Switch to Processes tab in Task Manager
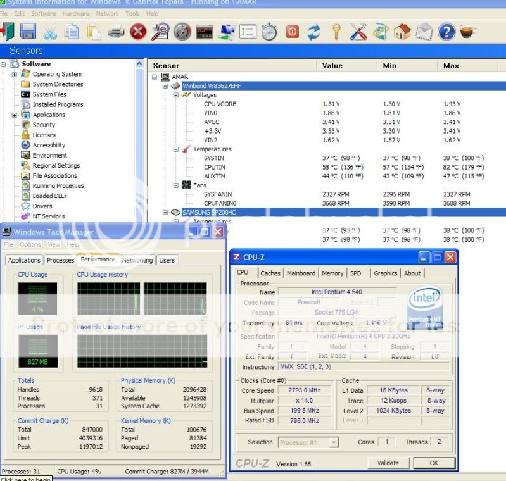The width and height of the screenshot is (506, 481). click(x=60, y=260)
